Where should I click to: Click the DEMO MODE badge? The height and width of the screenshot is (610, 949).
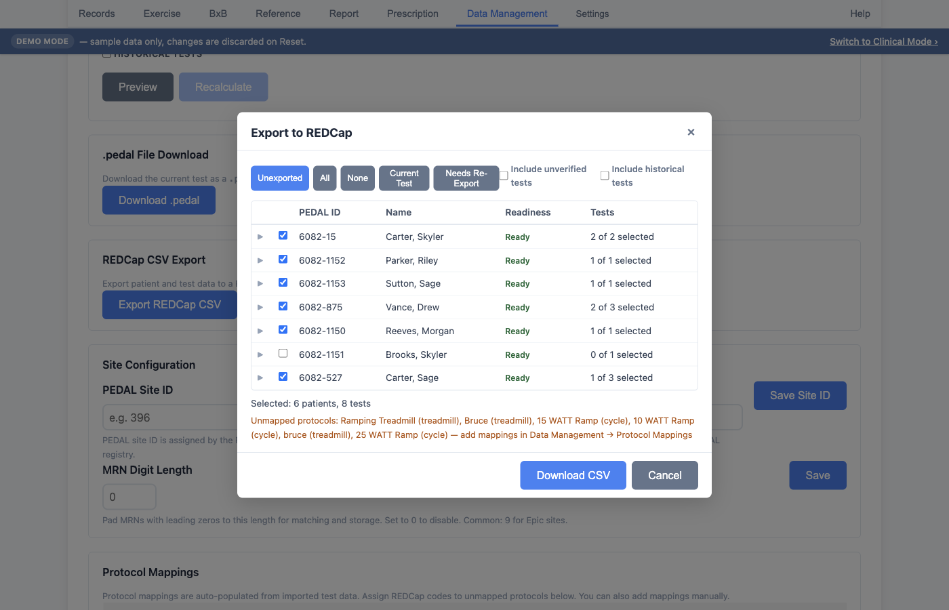click(x=42, y=41)
